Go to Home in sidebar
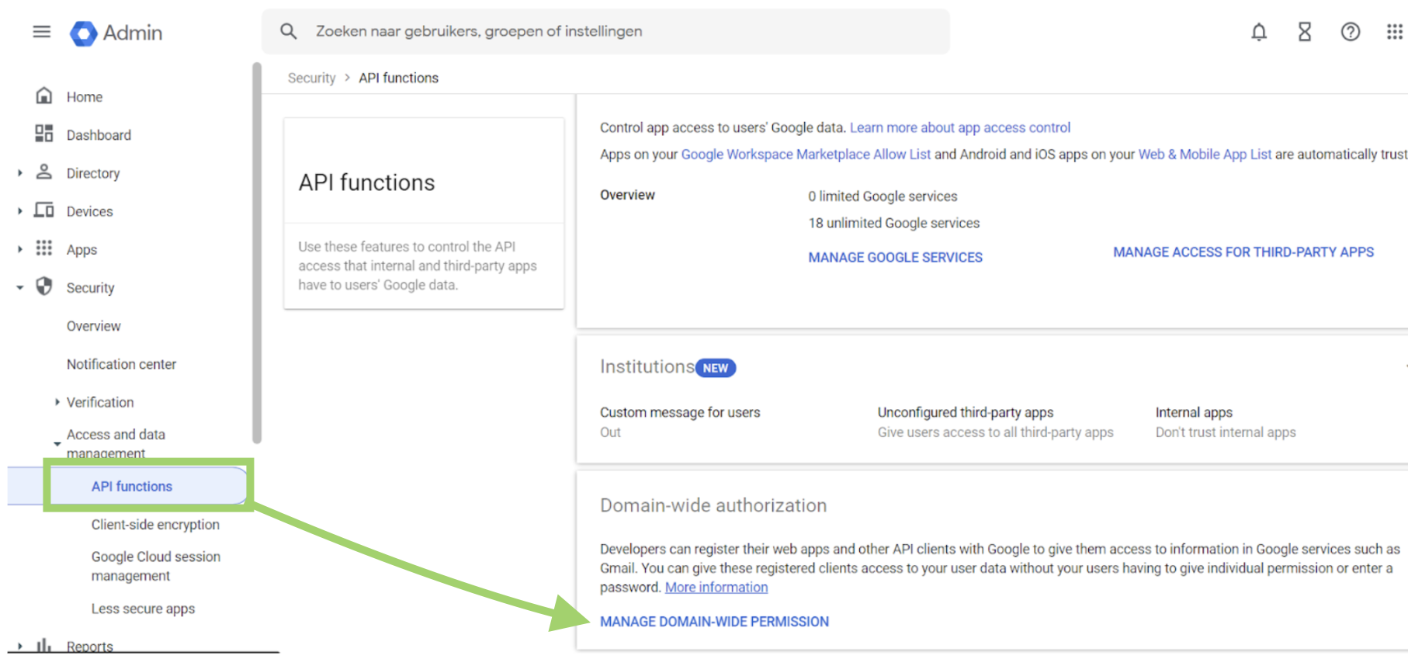 pyautogui.click(x=85, y=97)
